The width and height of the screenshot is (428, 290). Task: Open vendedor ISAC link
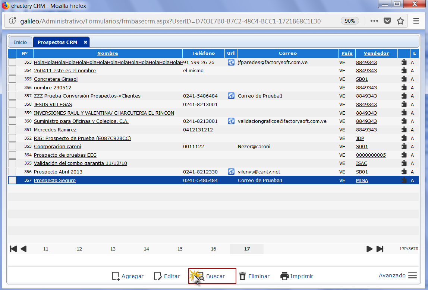361,163
